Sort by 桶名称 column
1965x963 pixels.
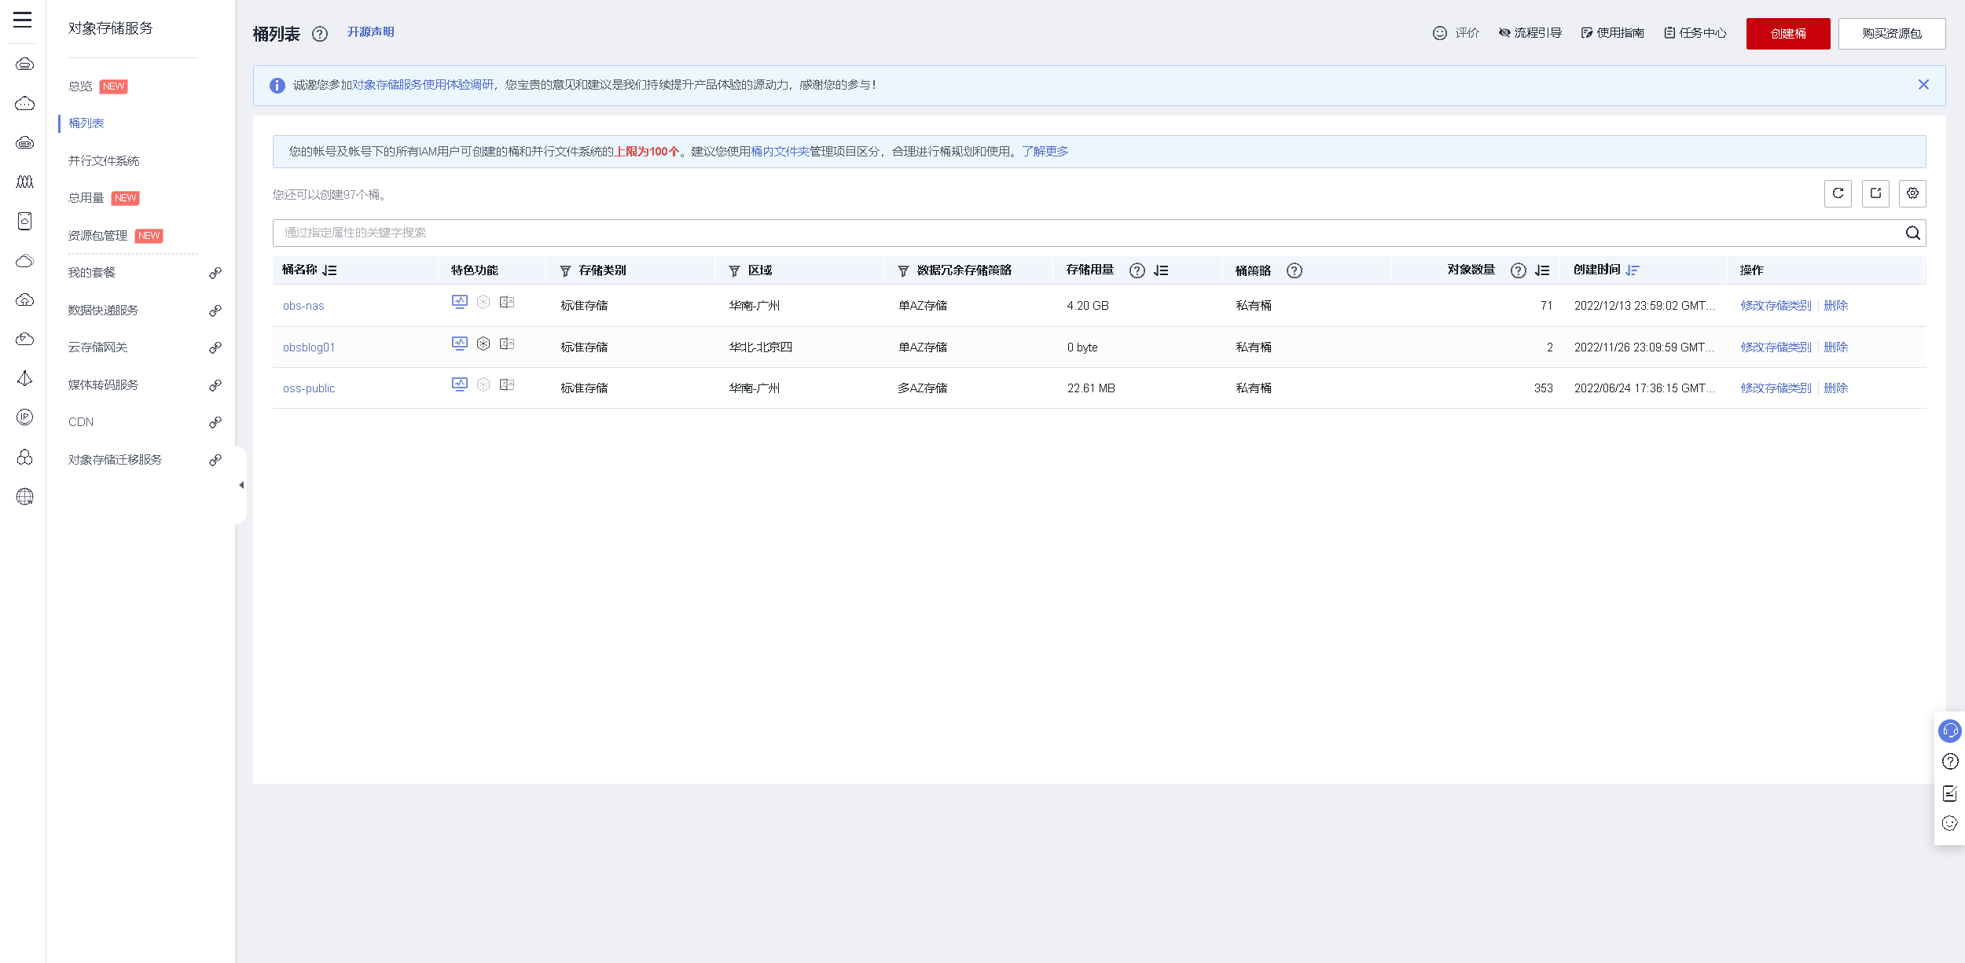click(x=330, y=270)
